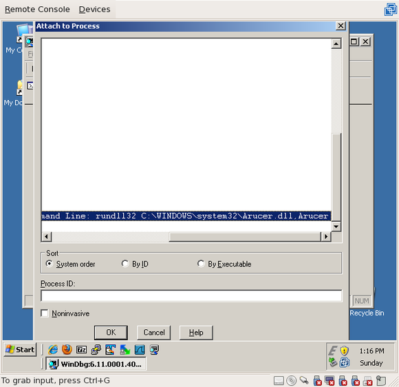
Task: Click the disconnected display device status icon
Action: [330, 381]
